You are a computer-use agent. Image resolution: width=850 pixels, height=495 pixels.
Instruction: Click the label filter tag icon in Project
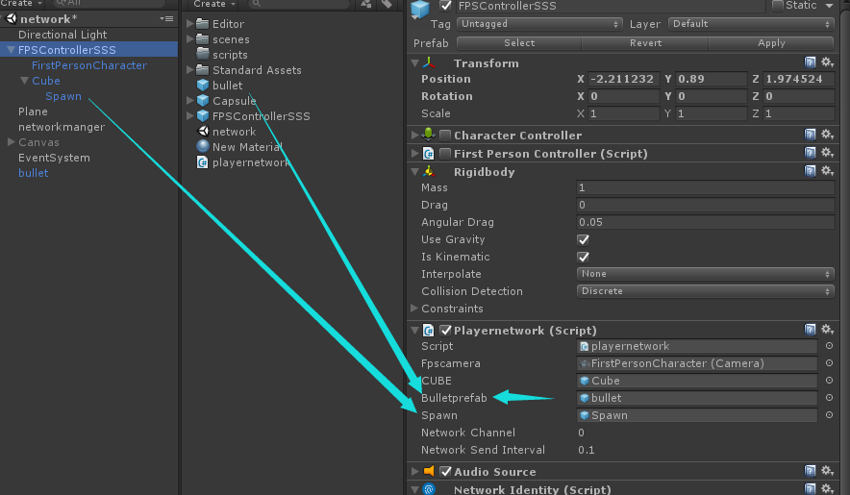point(387,5)
